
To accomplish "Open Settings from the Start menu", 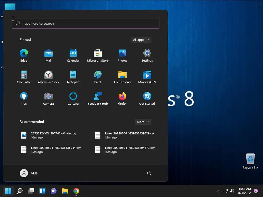I will pyautogui.click(x=147, y=56).
